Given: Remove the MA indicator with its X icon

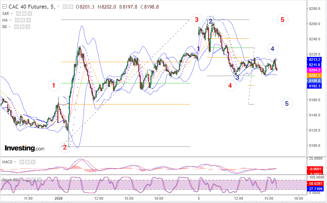Looking at the screenshot, I should click(x=28, y=20).
